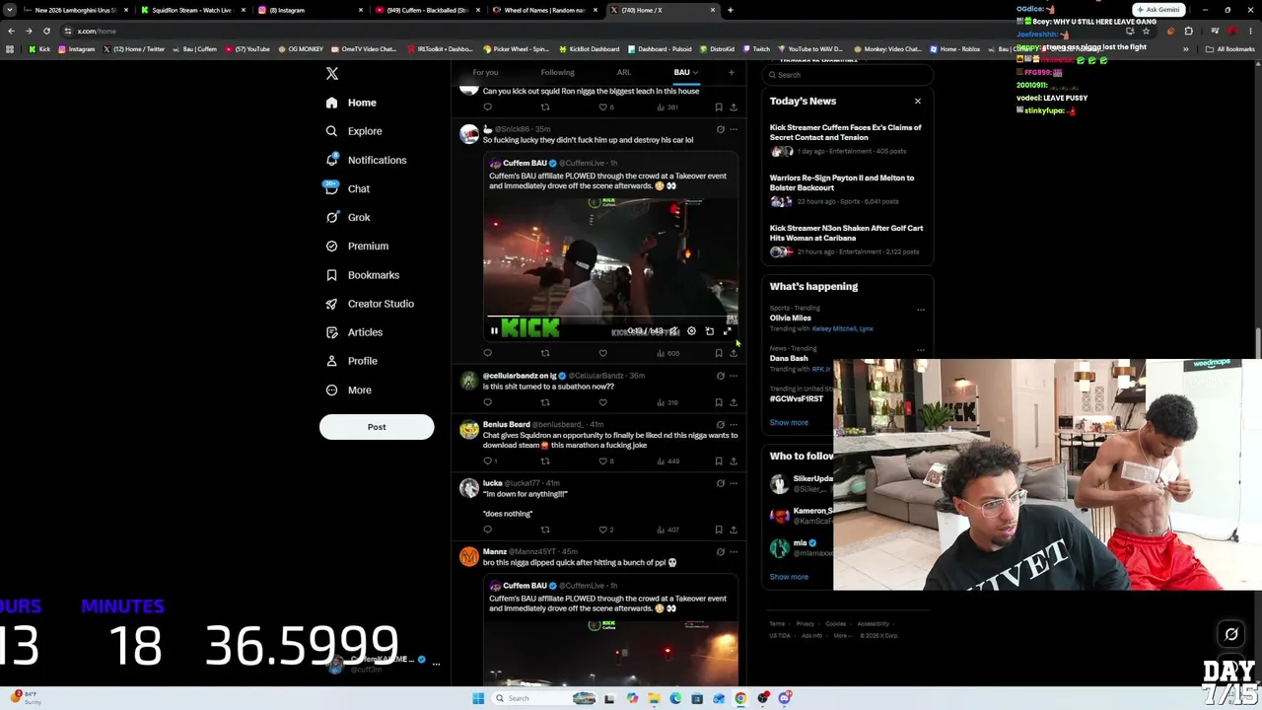
Task: Like the cellularbandz subathon post
Action: (x=603, y=402)
